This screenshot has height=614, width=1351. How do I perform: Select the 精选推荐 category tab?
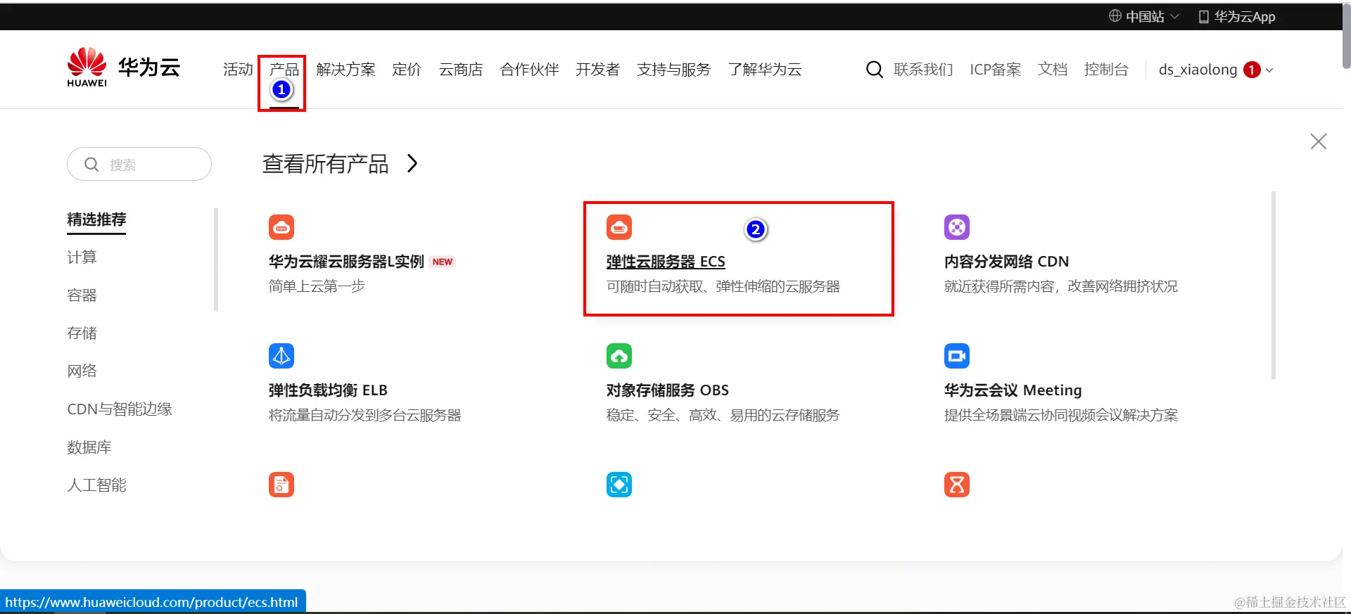tap(96, 219)
